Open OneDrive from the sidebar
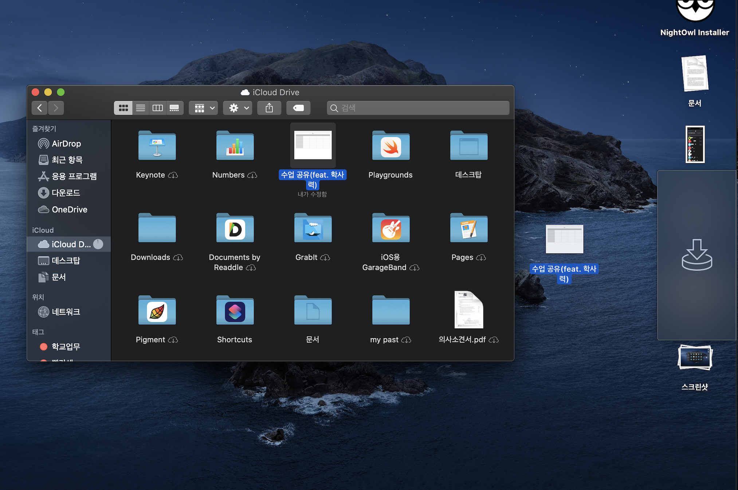 (x=69, y=210)
